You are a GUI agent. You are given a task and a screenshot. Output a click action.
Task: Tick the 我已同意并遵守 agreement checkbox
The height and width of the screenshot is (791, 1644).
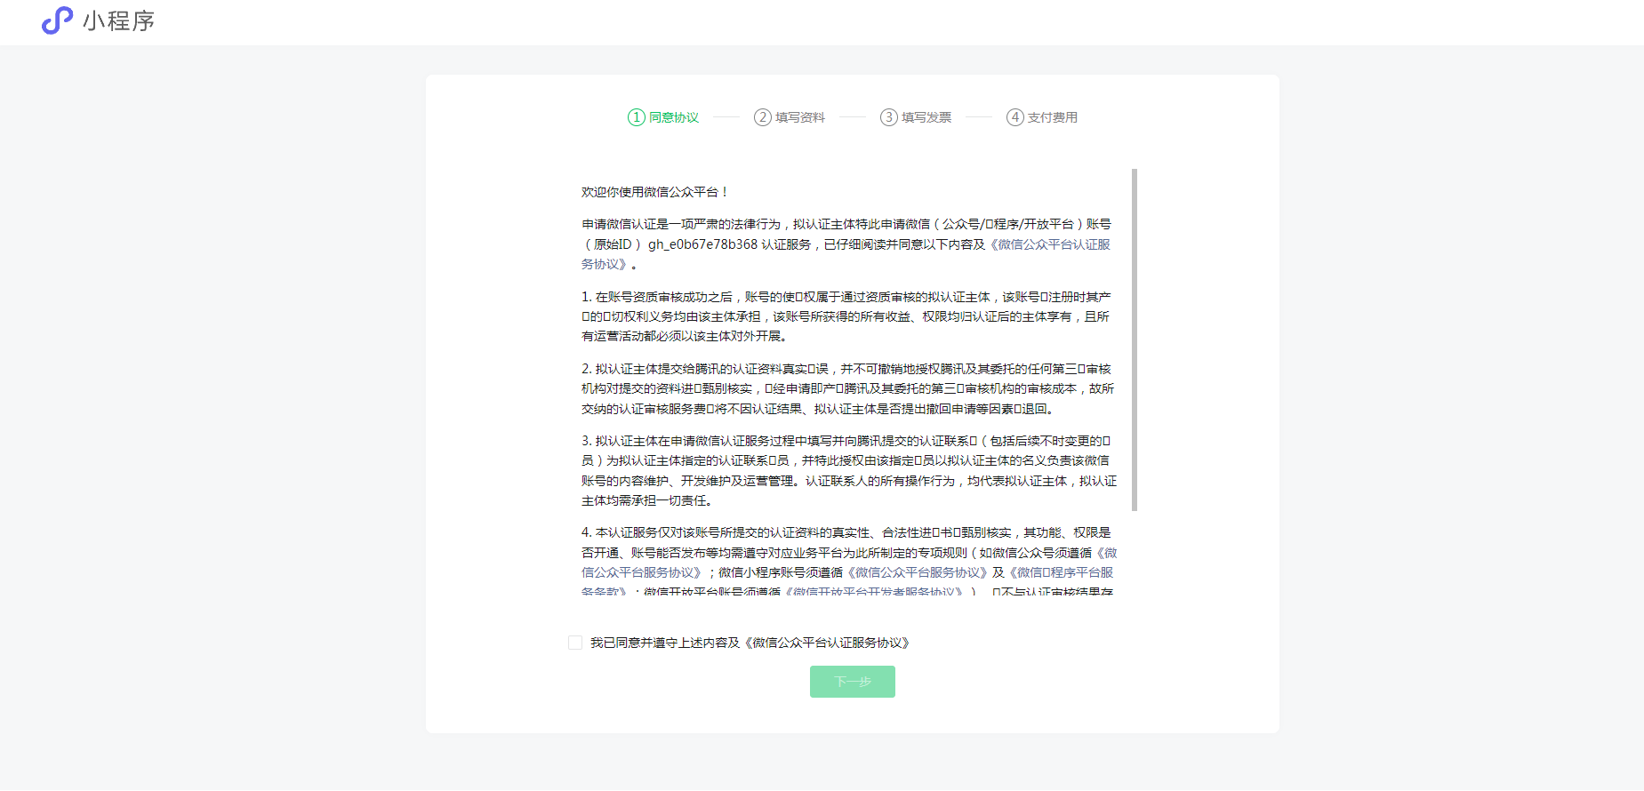click(575, 643)
